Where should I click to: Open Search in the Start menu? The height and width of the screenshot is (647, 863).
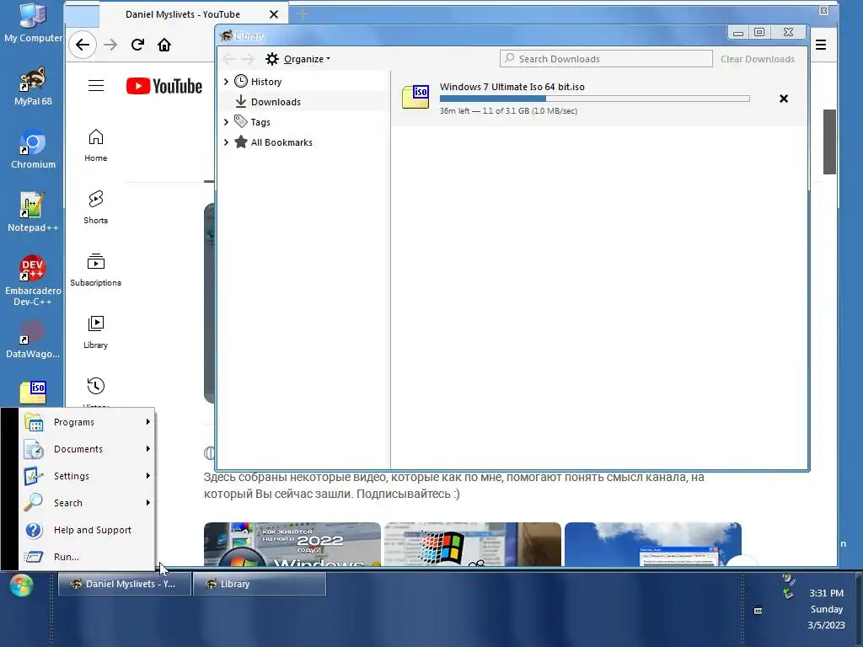87,503
